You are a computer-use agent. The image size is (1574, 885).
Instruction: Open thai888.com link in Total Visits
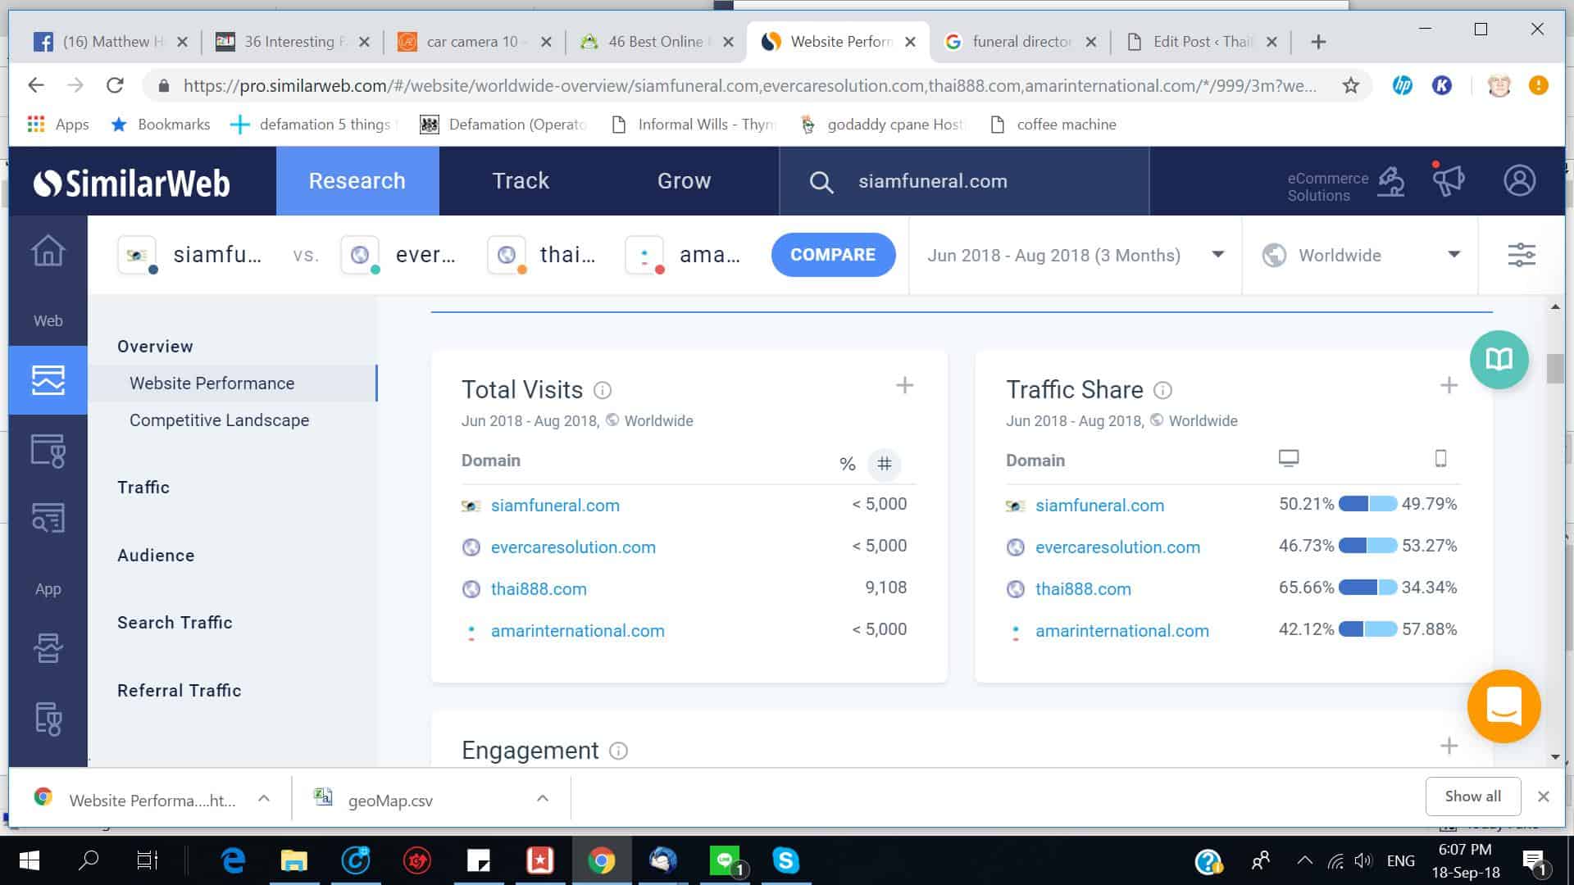click(538, 588)
